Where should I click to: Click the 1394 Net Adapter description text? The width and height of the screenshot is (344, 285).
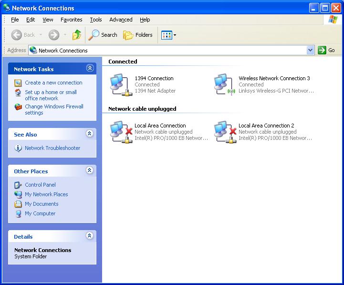(x=155, y=91)
